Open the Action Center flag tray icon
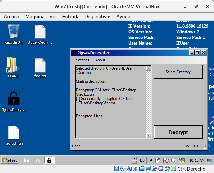The height and width of the screenshot is (173, 214). pyautogui.click(x=166, y=160)
